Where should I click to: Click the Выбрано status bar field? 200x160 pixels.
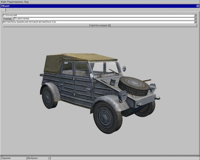click(x=37, y=158)
